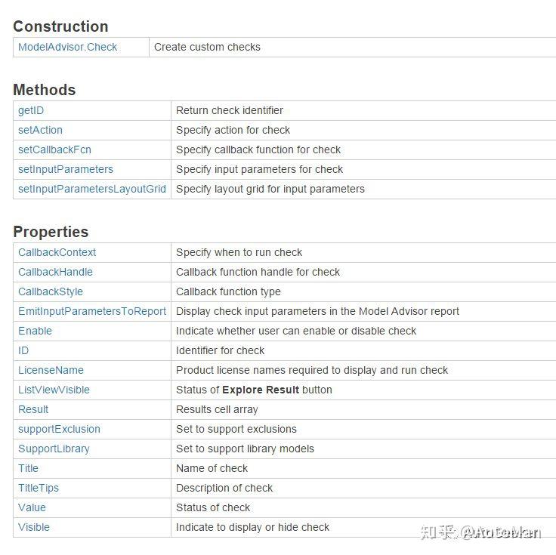Open the ModelAdvisor.Check constructor link
Image resolution: width=556 pixels, height=555 pixels.
coord(68,47)
